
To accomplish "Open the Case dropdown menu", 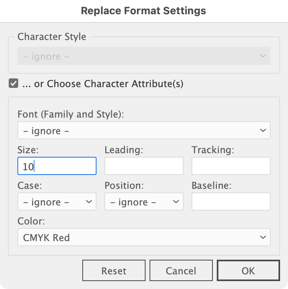I will point(57,202).
